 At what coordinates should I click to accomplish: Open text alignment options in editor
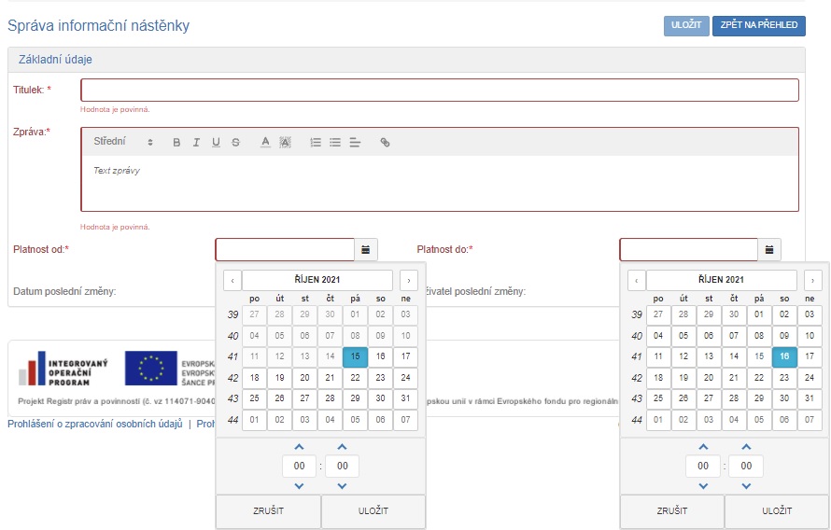(355, 143)
